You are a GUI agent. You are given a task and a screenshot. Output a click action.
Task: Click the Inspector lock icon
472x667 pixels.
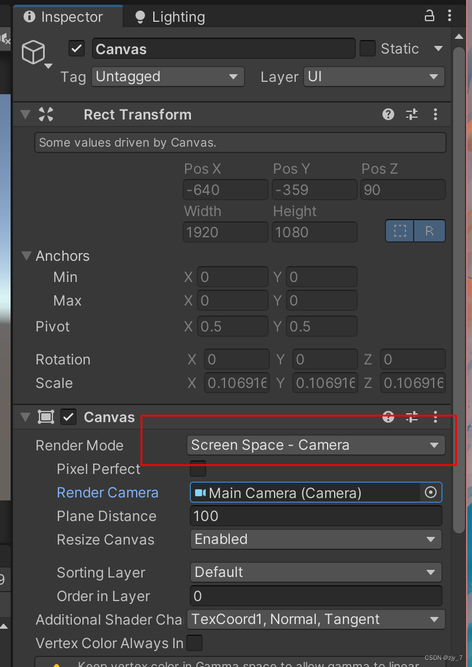coord(429,15)
